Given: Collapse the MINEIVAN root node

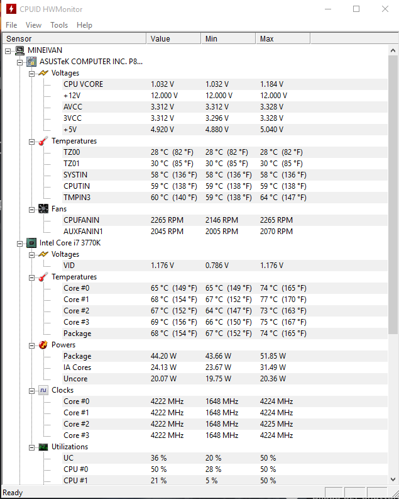Looking at the screenshot, I should 8,51.
